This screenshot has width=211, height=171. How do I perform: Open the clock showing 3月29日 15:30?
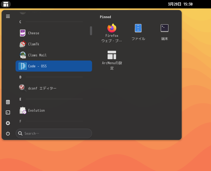[180, 4]
